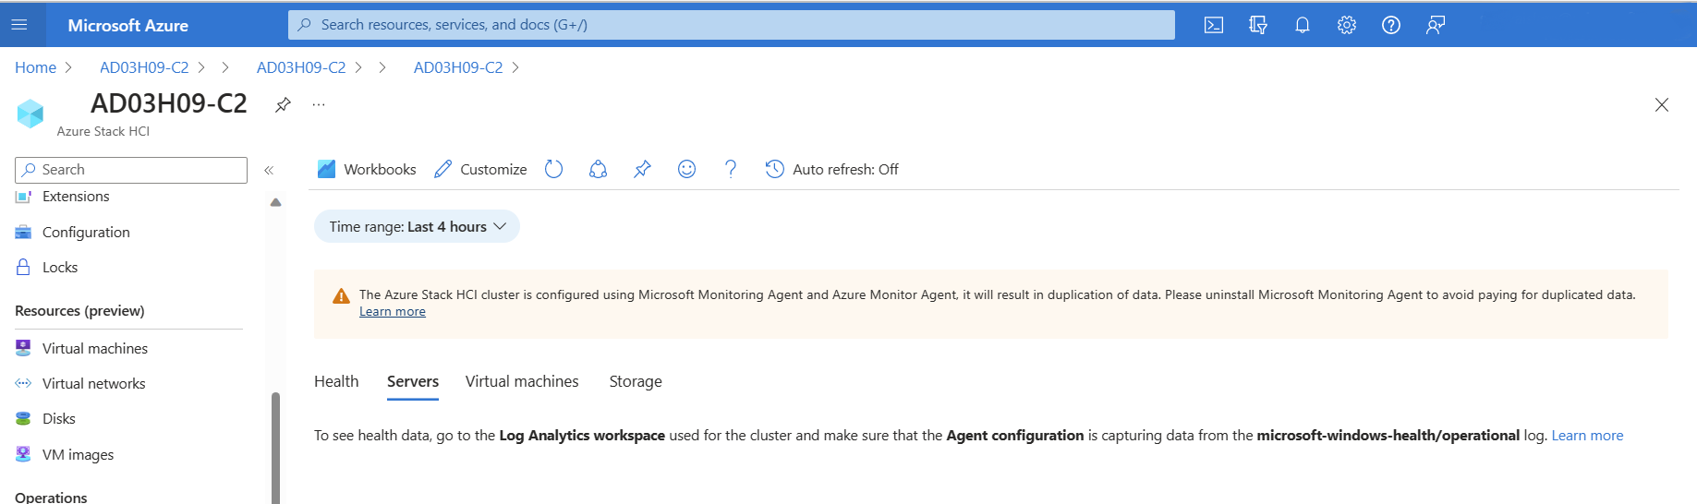Collapse the left navigation menu chevrons
The image size is (1697, 504).
point(269,170)
